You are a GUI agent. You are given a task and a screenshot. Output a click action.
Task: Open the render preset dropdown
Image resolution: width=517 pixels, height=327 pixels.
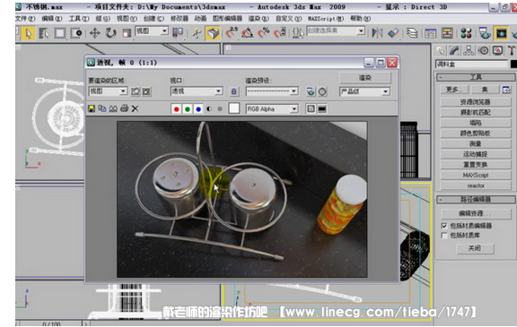[294, 91]
